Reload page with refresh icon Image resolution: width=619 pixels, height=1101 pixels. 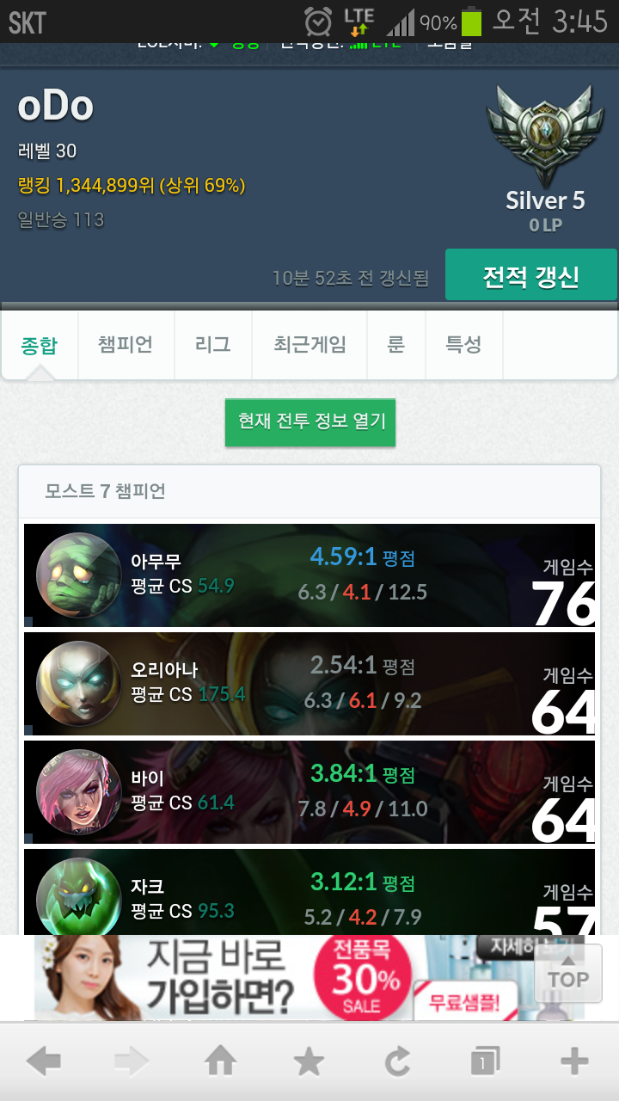click(397, 1061)
